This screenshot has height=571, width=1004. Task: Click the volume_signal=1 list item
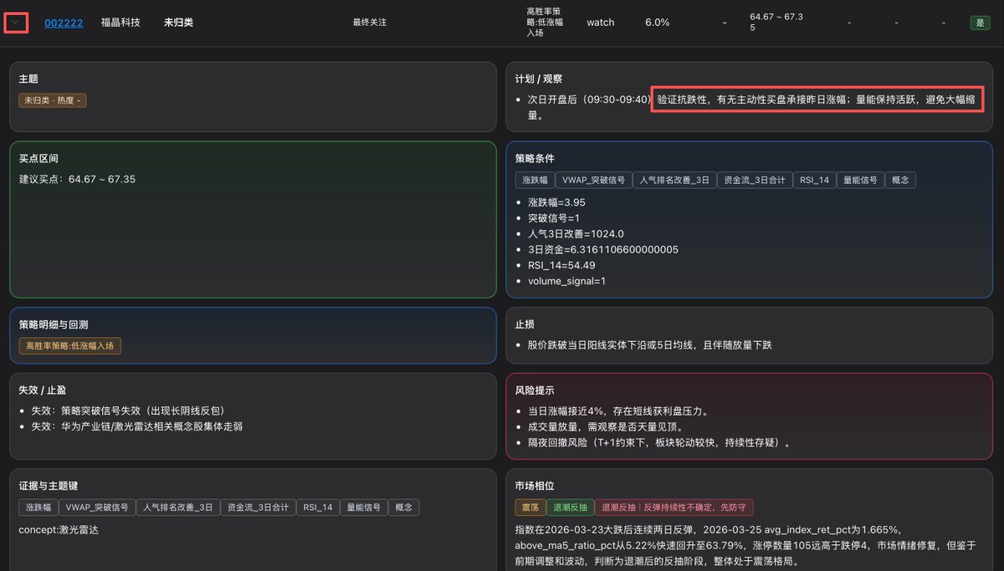pyautogui.click(x=567, y=282)
